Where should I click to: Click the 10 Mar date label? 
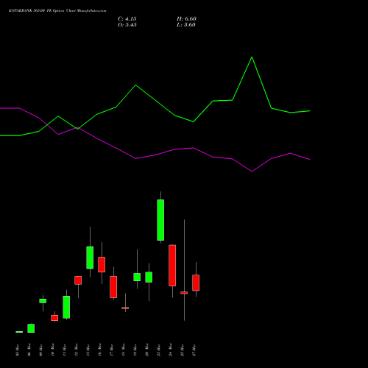click(52, 350)
